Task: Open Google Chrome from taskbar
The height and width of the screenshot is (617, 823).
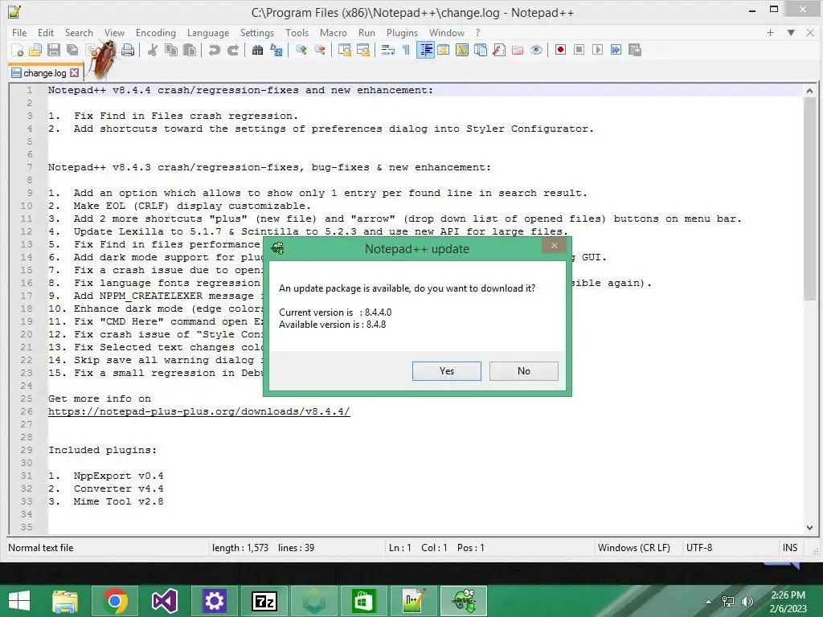Action: coord(115,601)
